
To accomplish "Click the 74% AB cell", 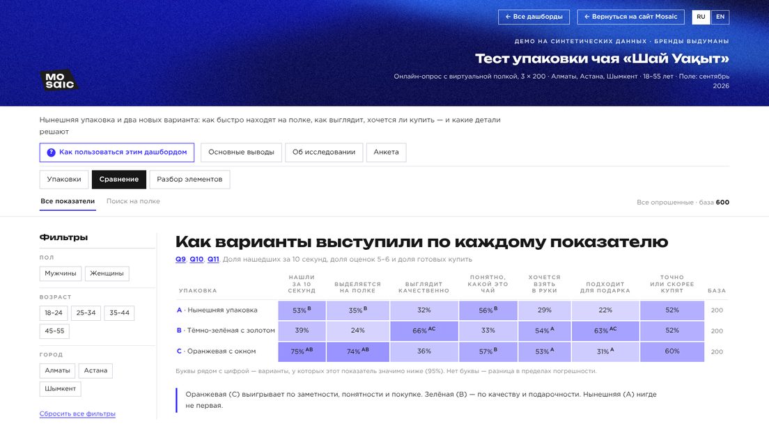I will coord(357,351).
